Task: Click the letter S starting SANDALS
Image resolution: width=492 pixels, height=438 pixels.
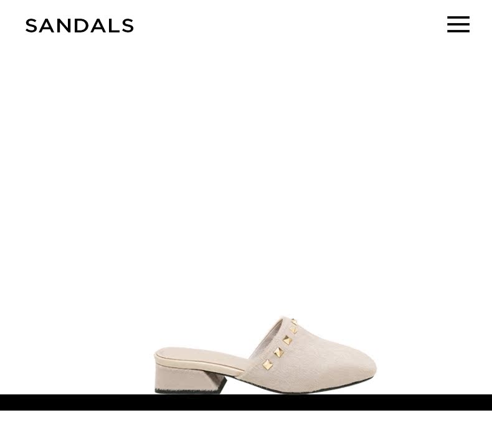Action: [x=31, y=26]
